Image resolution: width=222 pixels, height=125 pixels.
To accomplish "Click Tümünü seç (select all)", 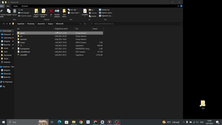I will click(x=104, y=10).
